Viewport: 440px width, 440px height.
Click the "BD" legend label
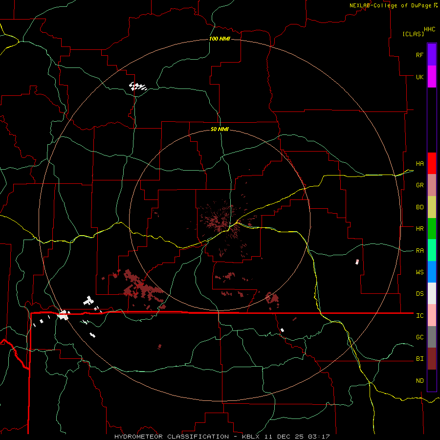tap(420, 207)
